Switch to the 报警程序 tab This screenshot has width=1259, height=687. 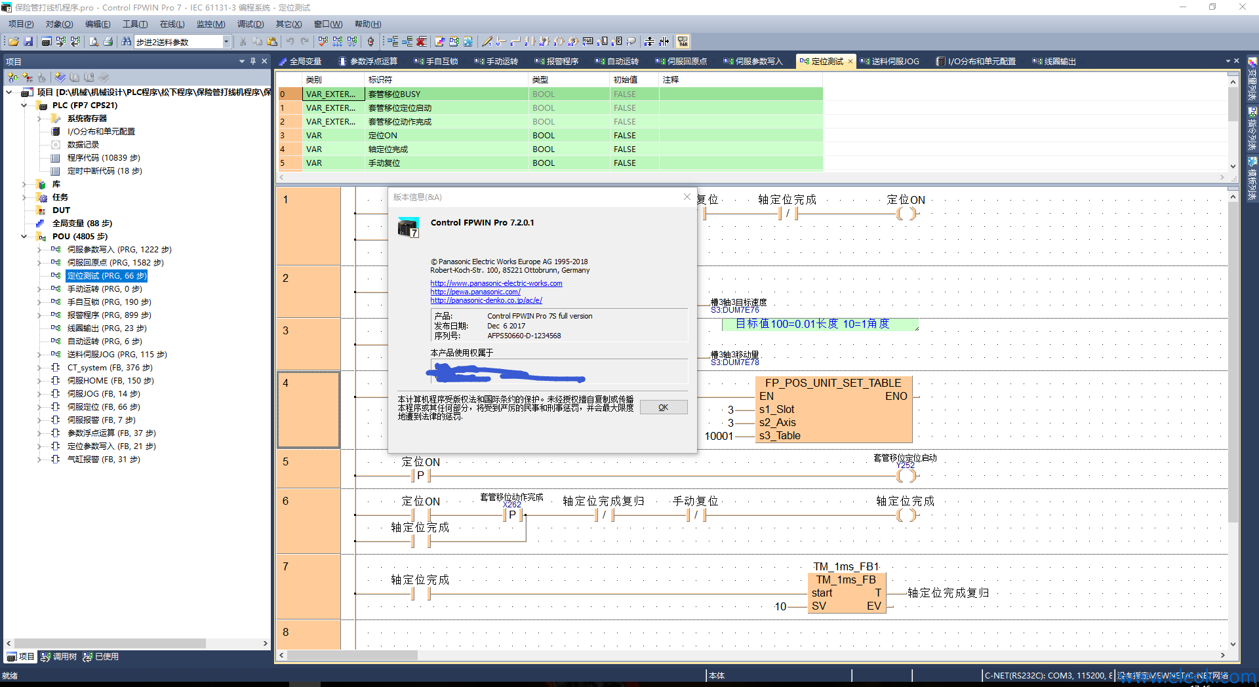557,62
